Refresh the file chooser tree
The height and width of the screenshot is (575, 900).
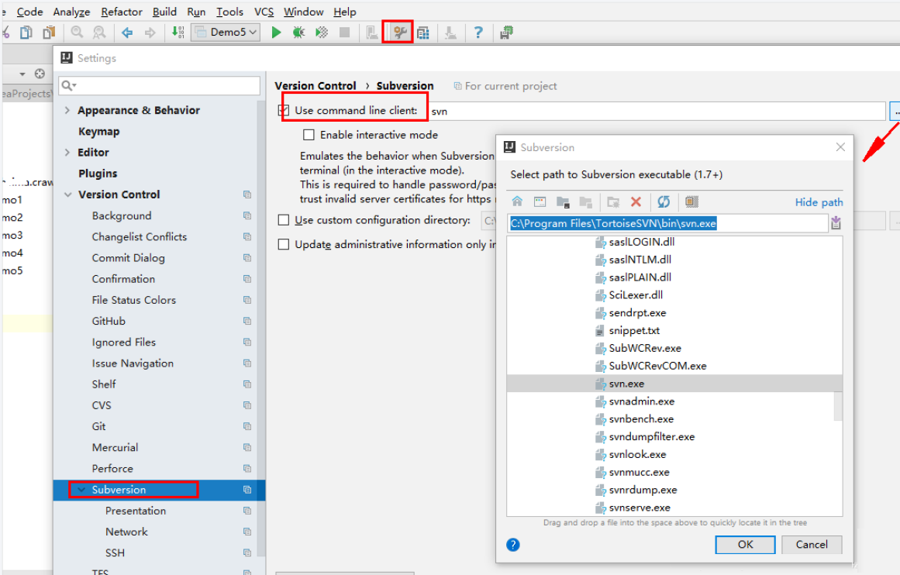coord(664,201)
